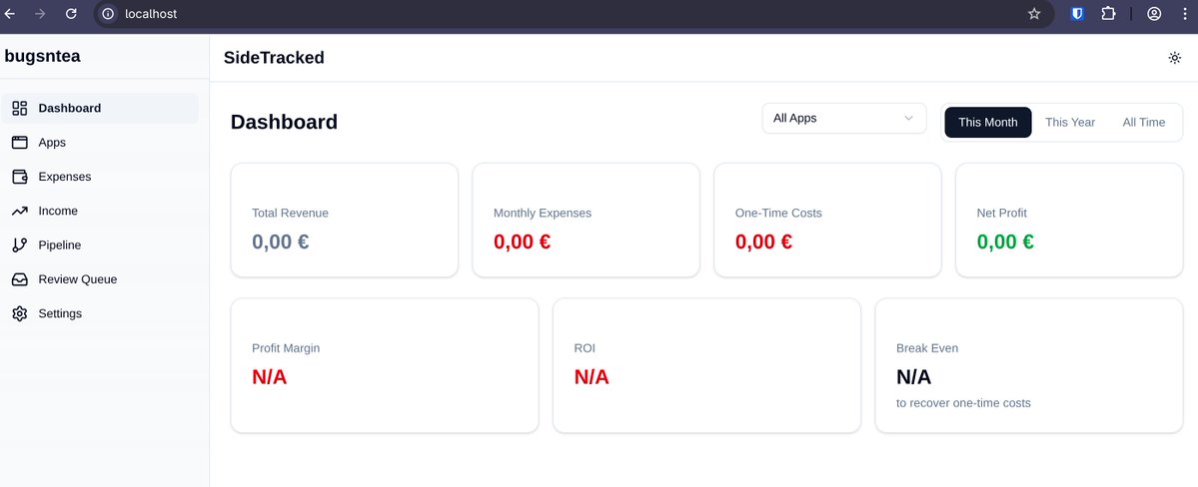
Task: Switch to the All Time period tab
Action: pos(1144,122)
